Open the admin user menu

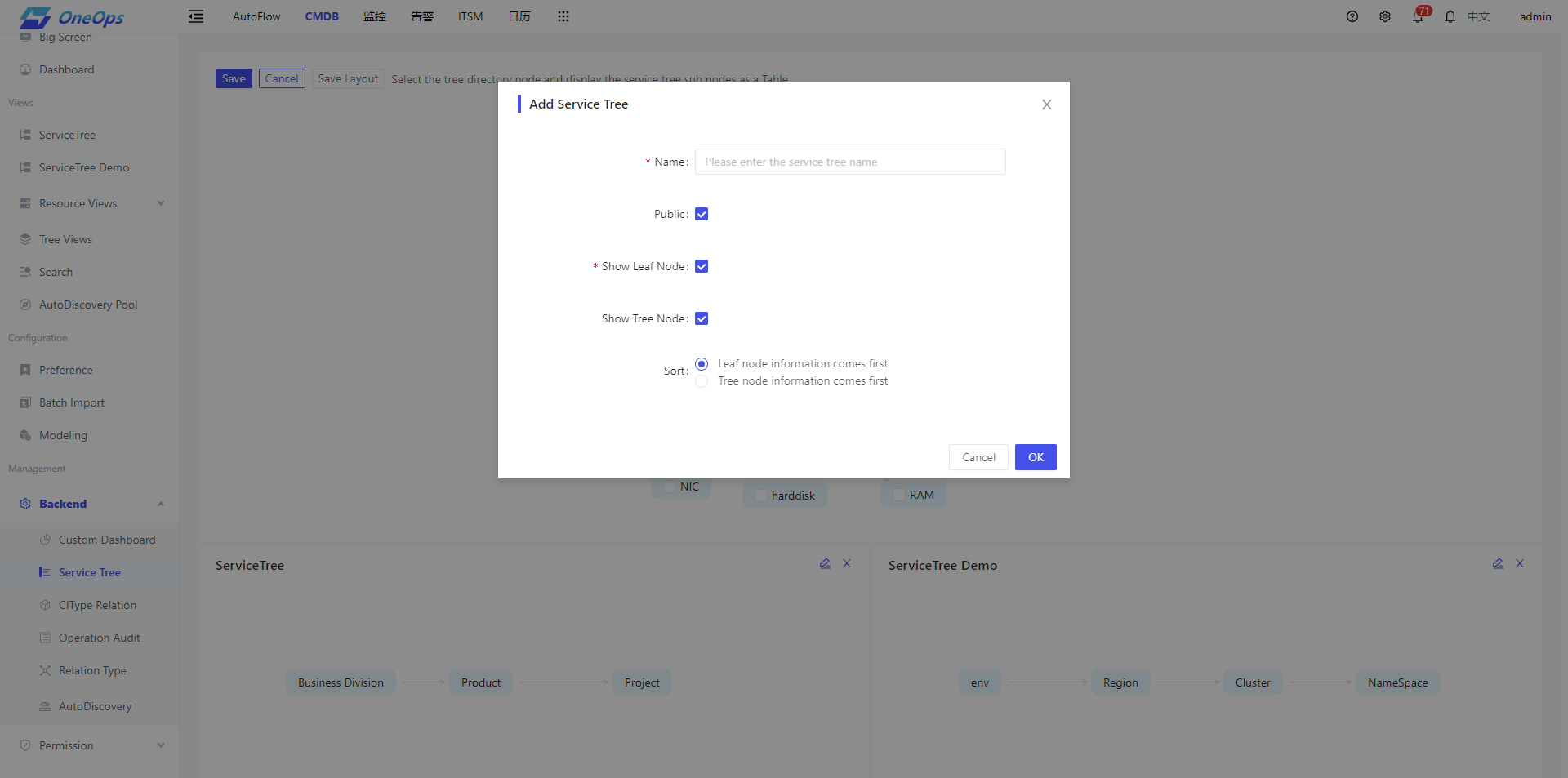coord(1535,16)
